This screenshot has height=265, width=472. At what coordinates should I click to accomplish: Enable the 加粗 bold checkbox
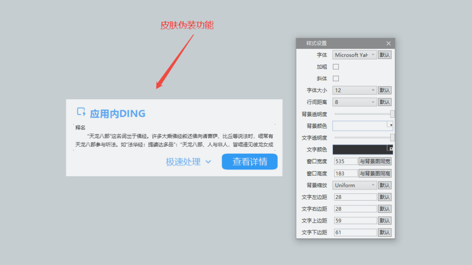point(336,67)
